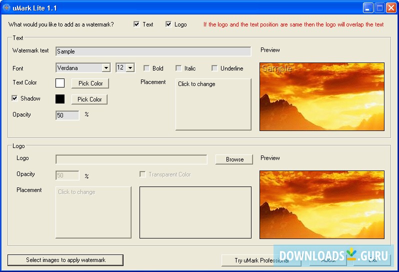This screenshot has width=399, height=272.
Task: Close the uMark Lite window
Action: [391, 8]
